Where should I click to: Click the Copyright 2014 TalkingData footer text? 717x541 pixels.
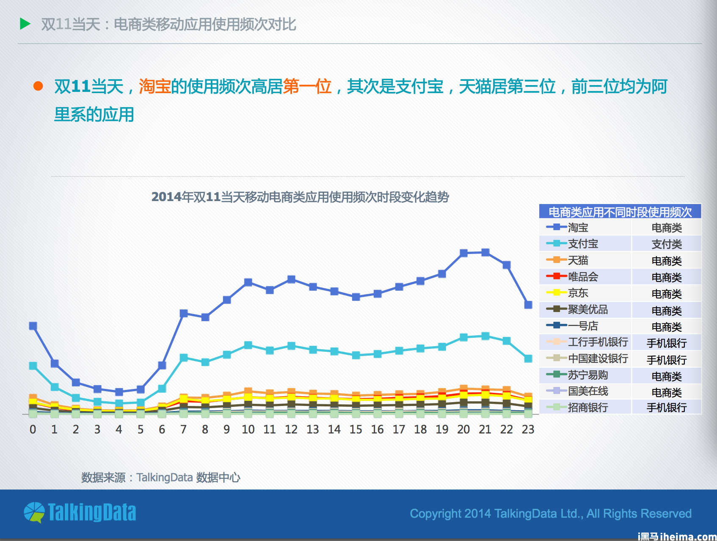(551, 513)
